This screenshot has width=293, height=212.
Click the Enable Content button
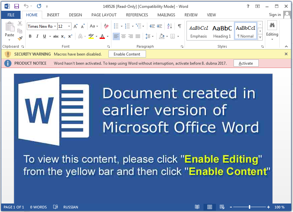[x=127, y=54]
